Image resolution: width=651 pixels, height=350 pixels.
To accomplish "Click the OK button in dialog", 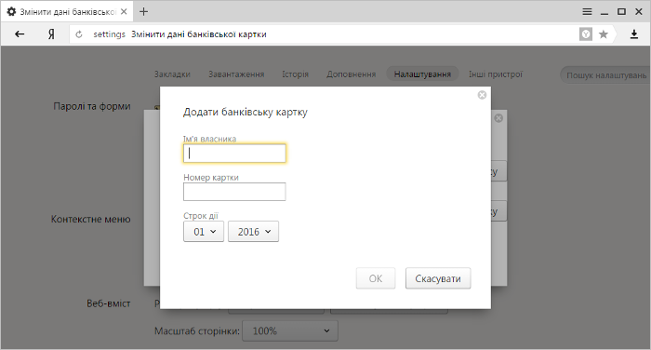I will (376, 278).
